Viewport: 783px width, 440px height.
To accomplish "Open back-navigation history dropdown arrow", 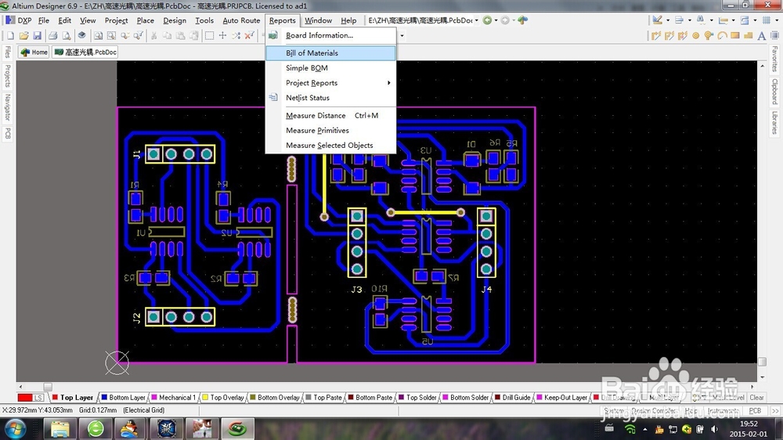I will tap(496, 20).
